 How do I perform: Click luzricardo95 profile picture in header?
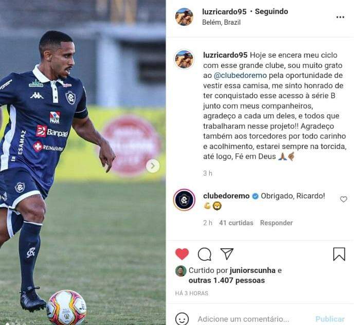point(184,16)
